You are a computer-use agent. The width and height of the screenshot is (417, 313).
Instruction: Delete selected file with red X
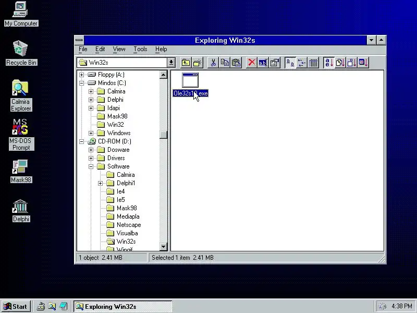point(252,63)
